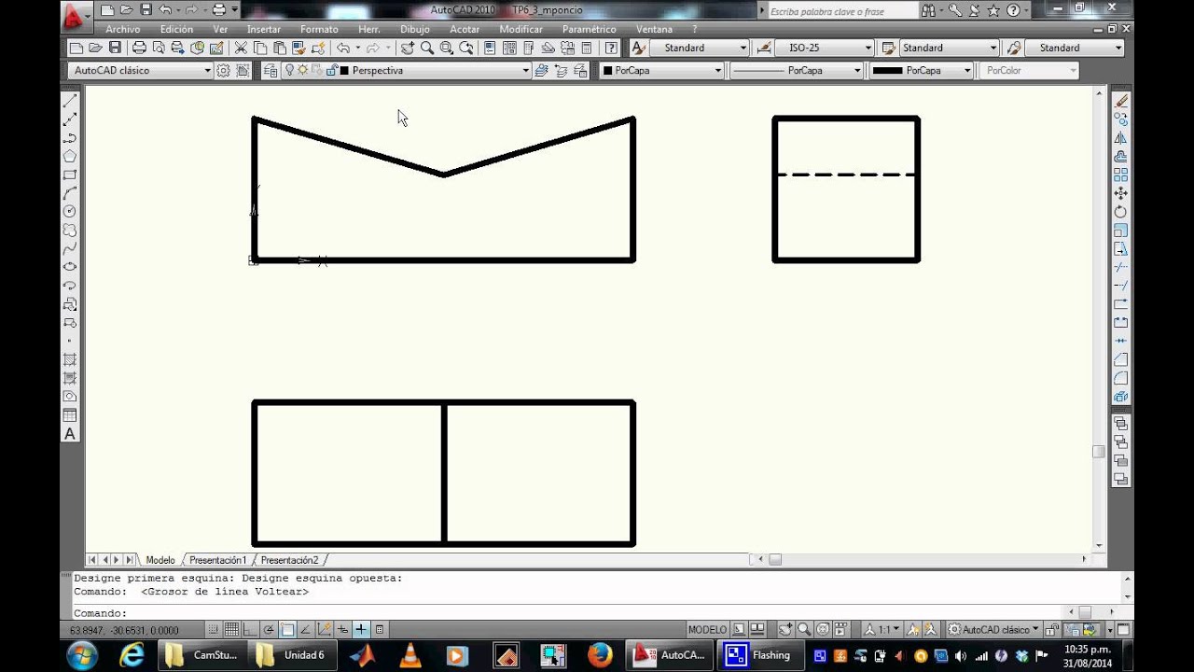Open the Table tool in draw toolbar
The height and width of the screenshot is (672, 1194).
coord(70,415)
